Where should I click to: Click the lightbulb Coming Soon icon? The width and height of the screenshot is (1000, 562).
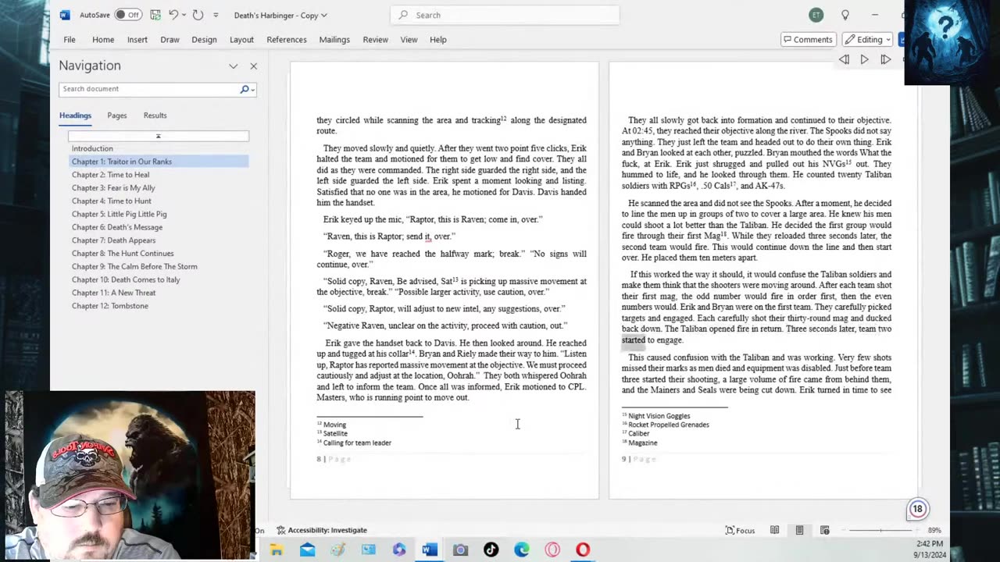845,15
